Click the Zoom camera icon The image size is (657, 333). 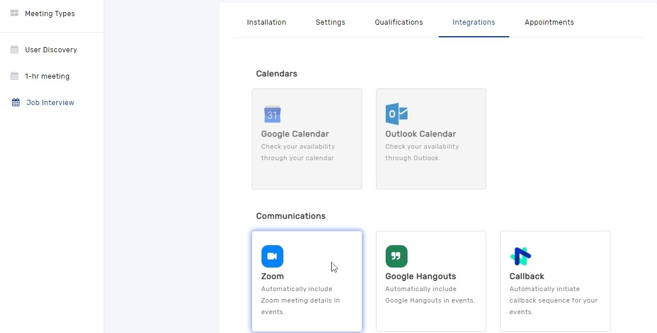(x=272, y=256)
